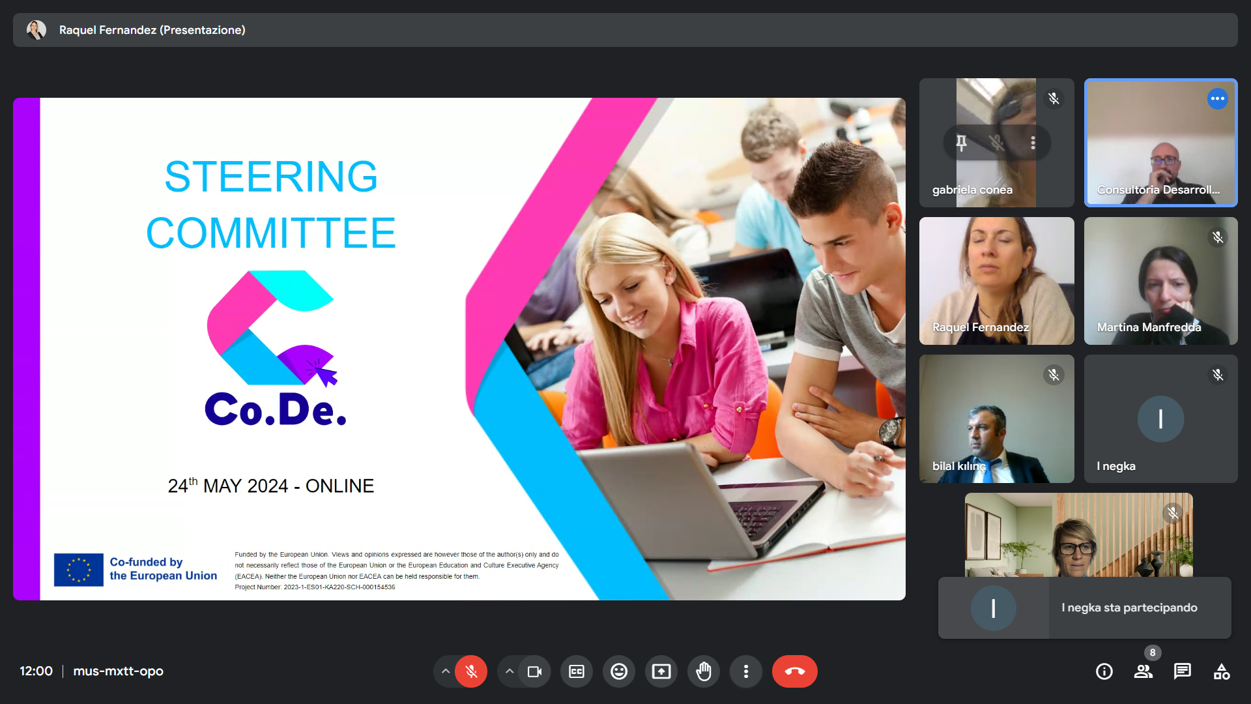
Task: Select the presented Steering Committee slide
Action: pos(459,349)
